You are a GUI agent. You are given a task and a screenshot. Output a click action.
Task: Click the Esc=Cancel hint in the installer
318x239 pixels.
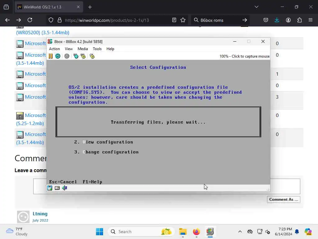click(63, 182)
